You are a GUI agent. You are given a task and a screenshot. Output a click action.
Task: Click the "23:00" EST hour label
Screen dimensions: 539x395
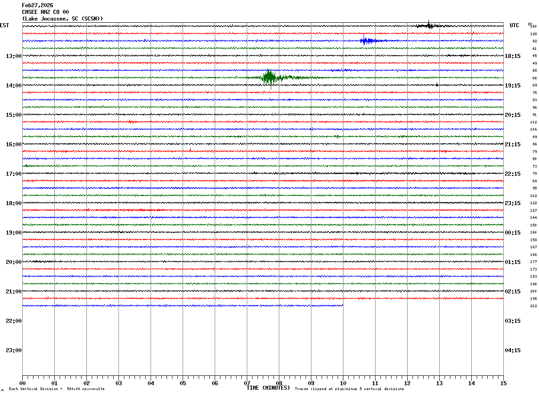14,350
